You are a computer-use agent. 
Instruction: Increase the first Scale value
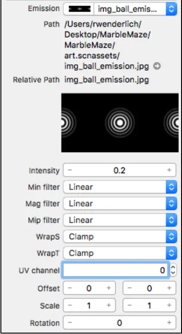click(x=109, y=305)
